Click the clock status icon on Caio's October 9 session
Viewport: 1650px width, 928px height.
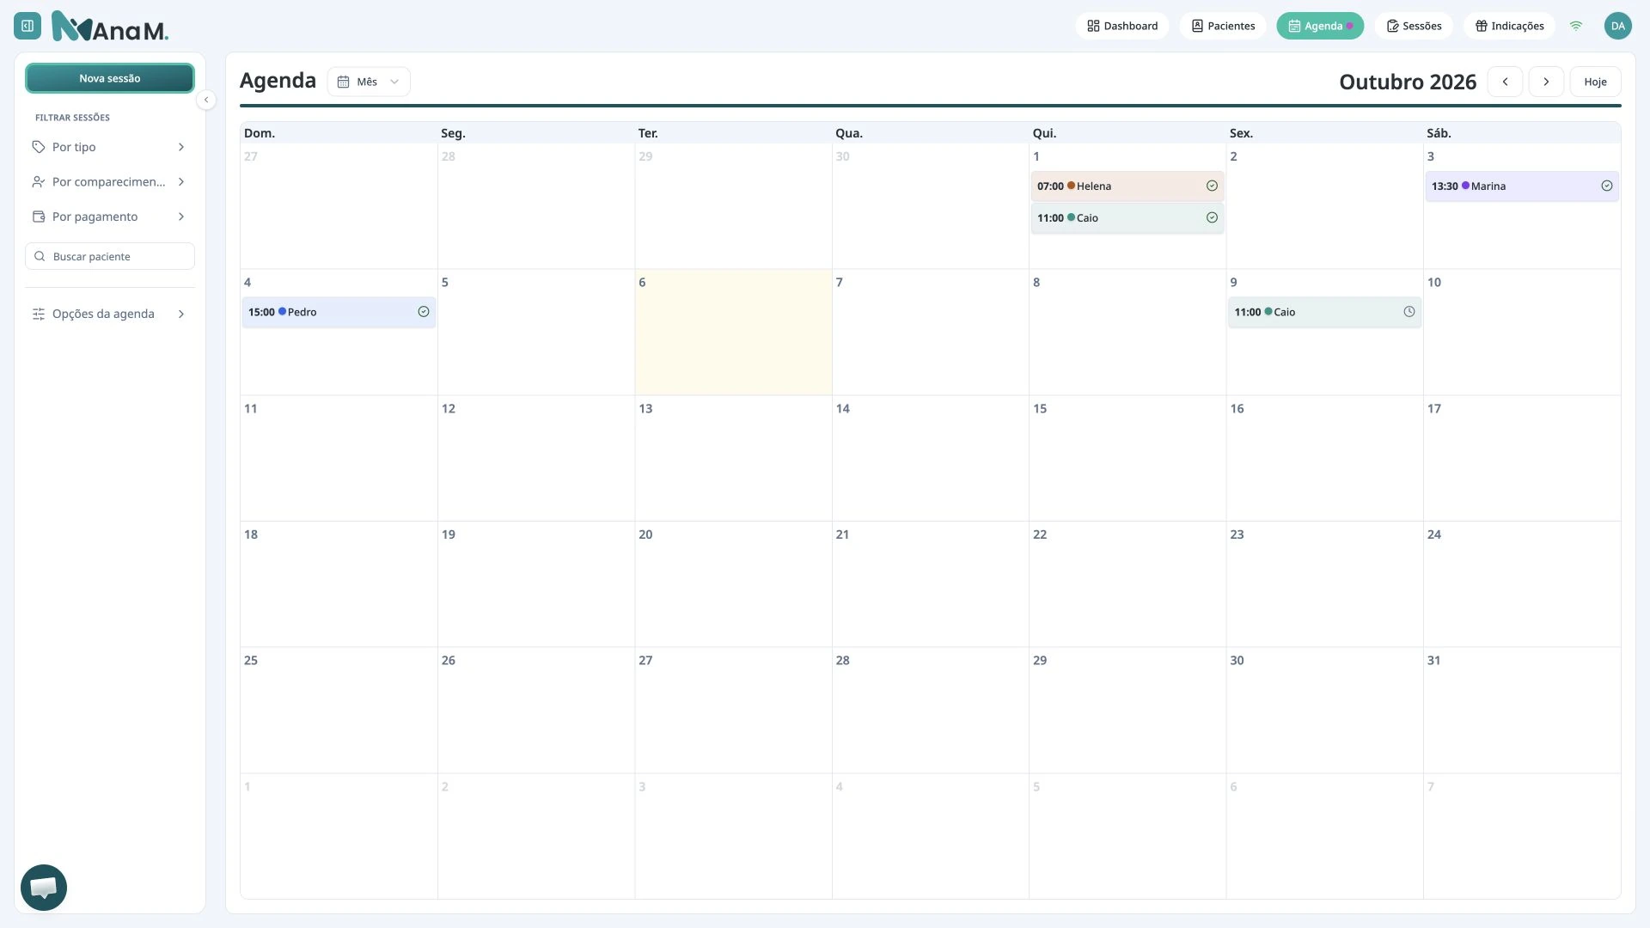pos(1409,312)
